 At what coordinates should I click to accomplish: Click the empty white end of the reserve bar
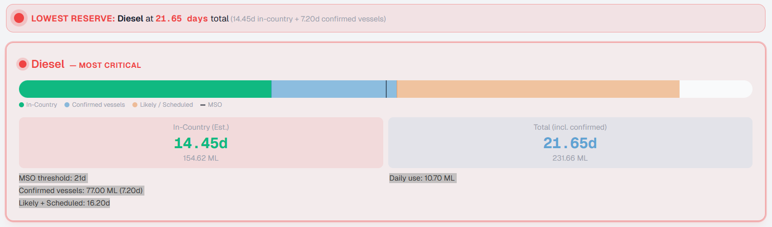(x=715, y=89)
